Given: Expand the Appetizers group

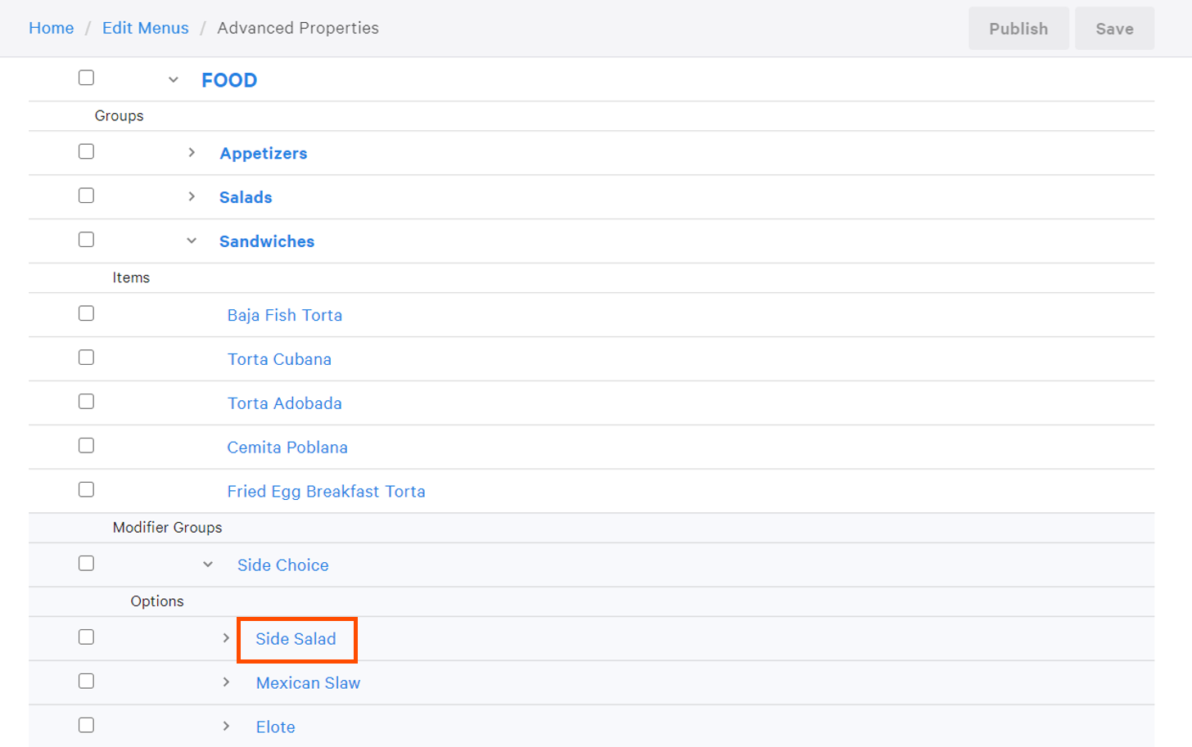Looking at the screenshot, I should [x=192, y=153].
